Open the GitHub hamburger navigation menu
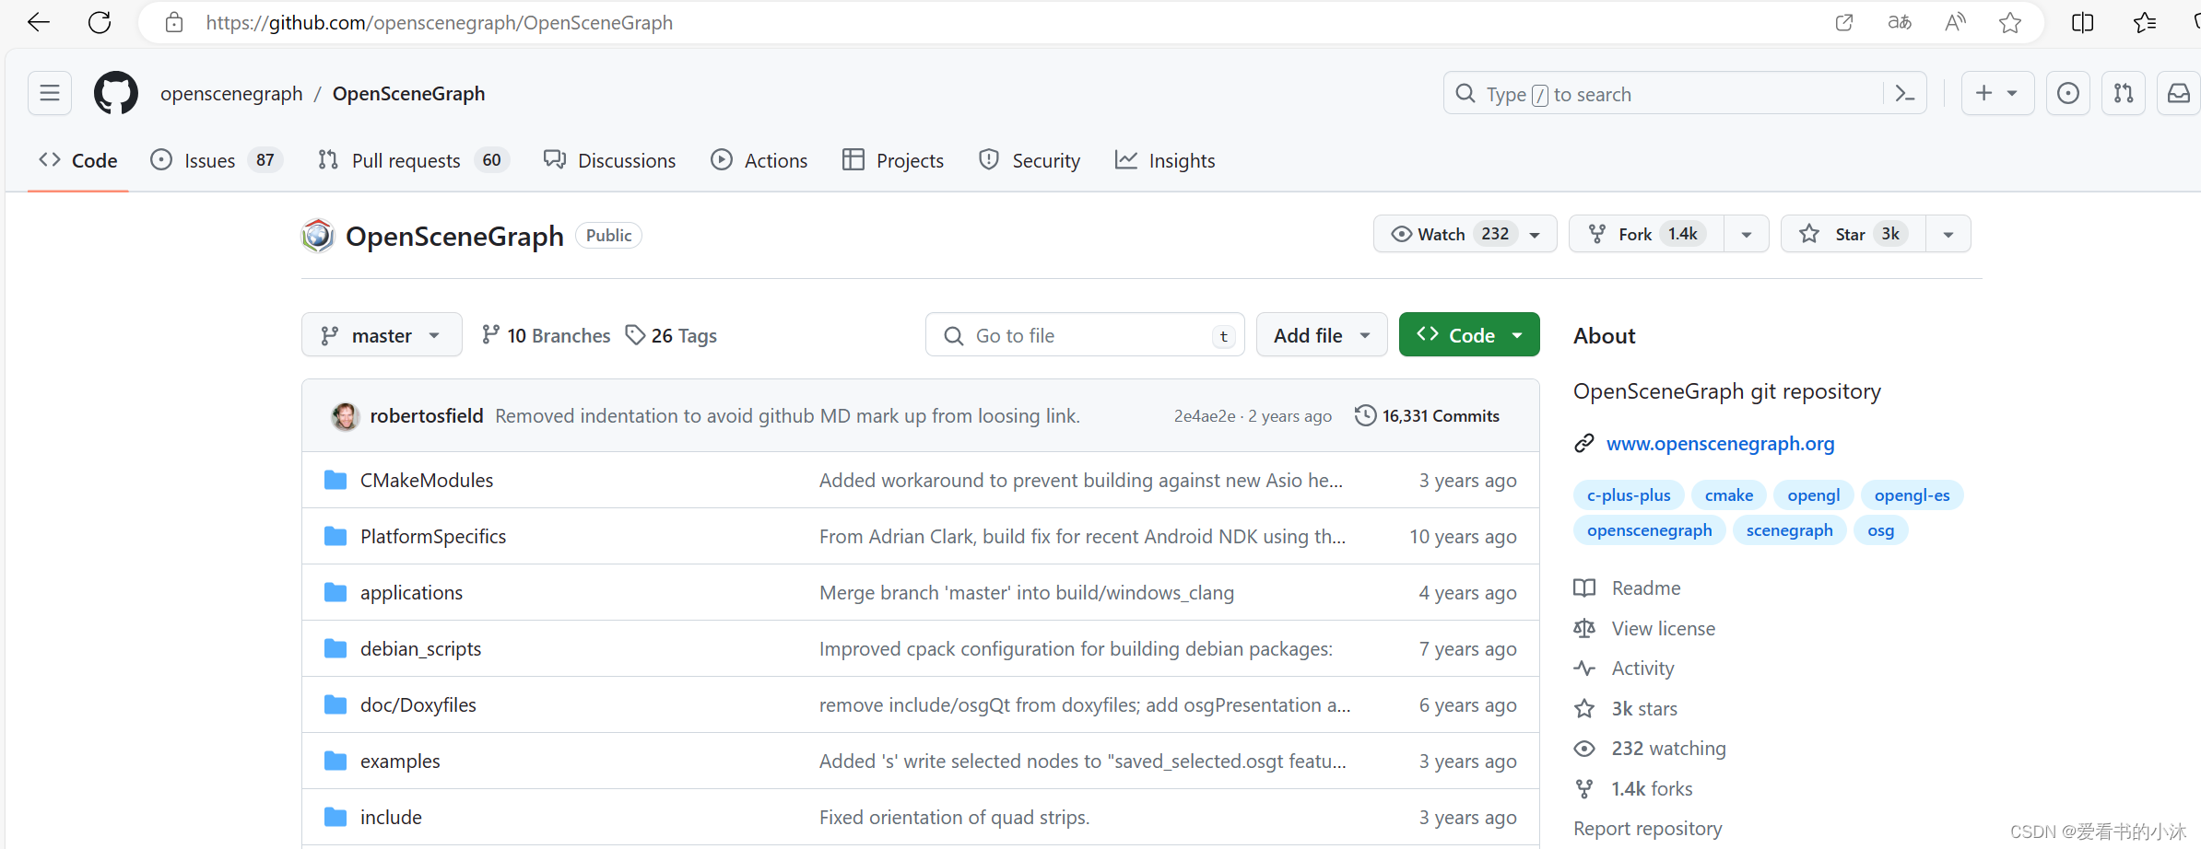The image size is (2201, 849). pyautogui.click(x=50, y=93)
